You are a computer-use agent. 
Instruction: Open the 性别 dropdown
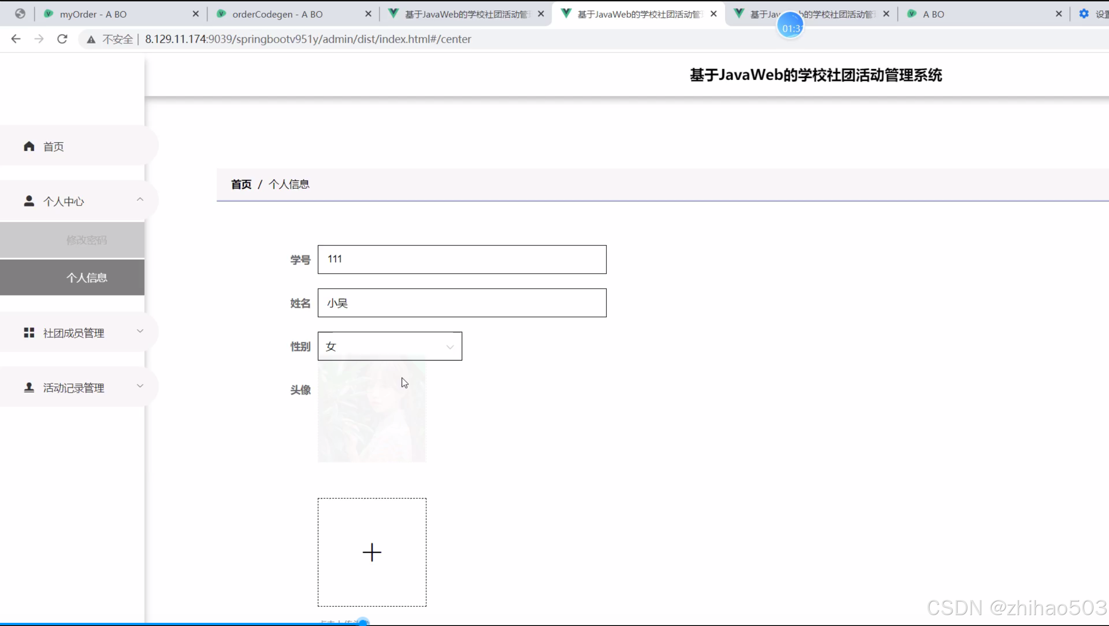(389, 346)
